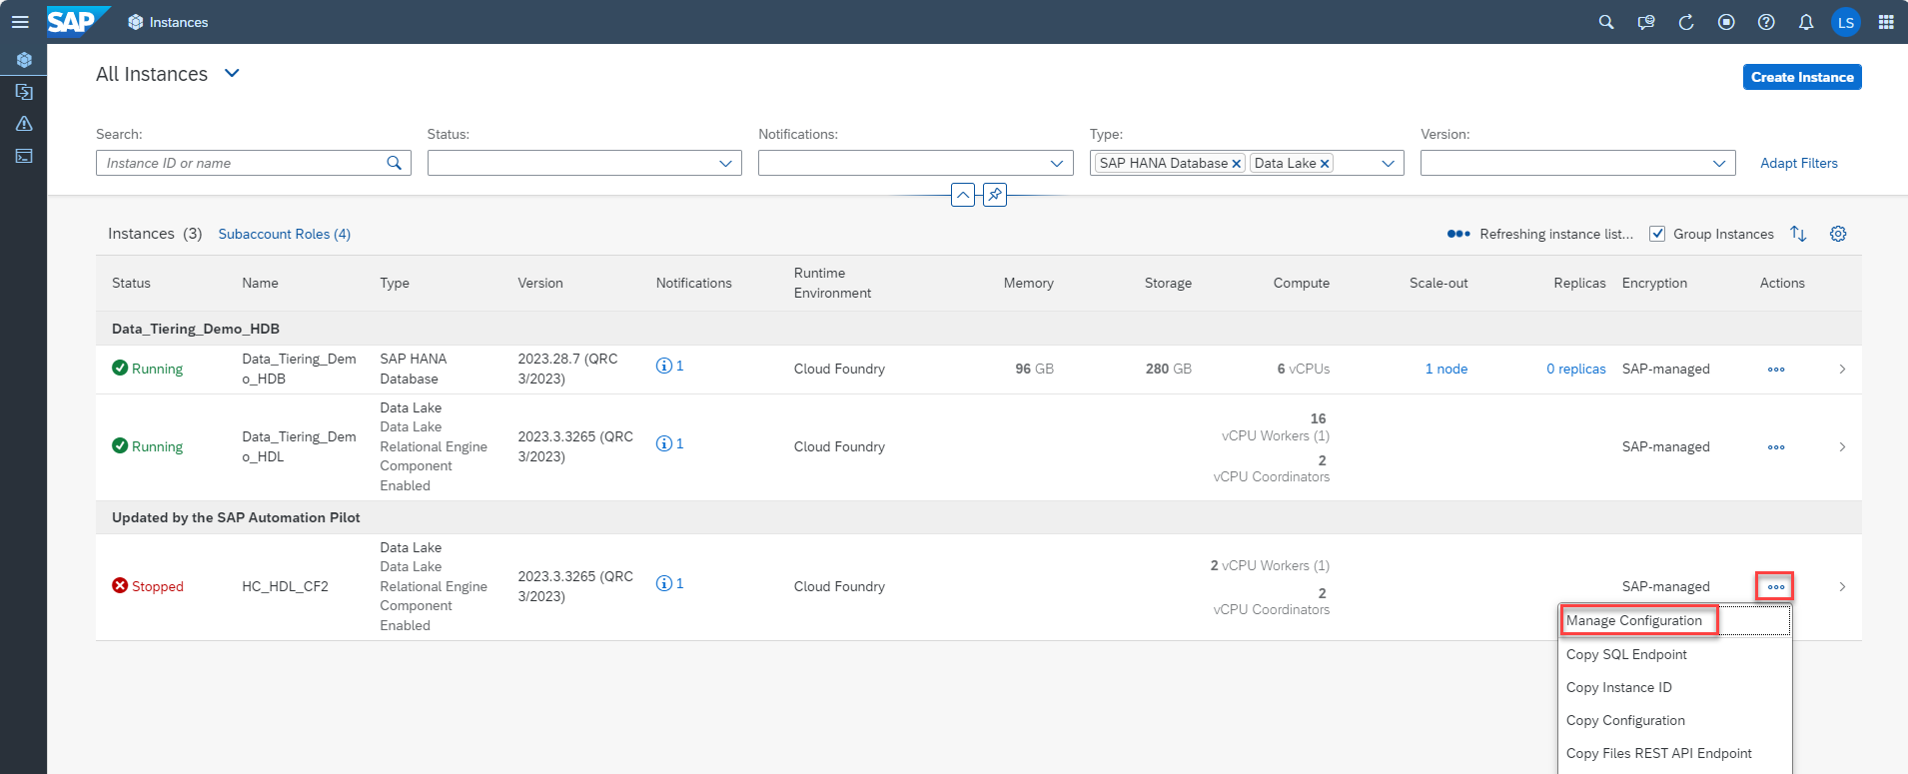Click the Stopped status text
This screenshot has height=774, width=1908.
click(x=158, y=586)
